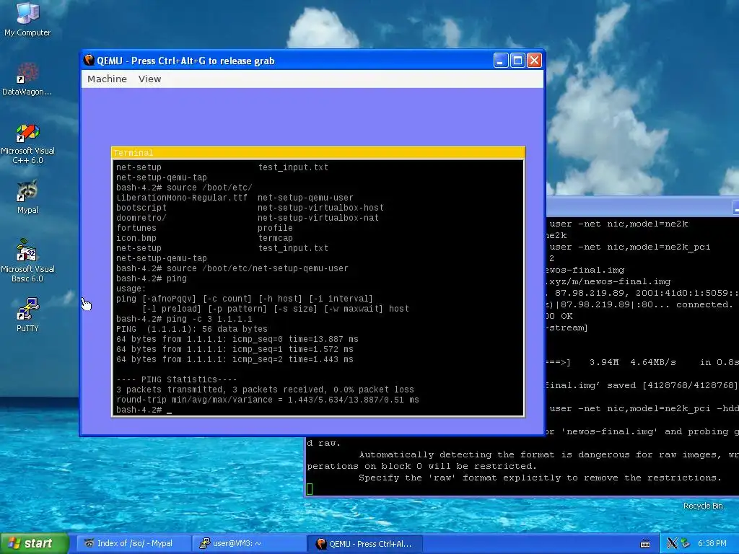Click 'Automatically detecting the format' warning in PuTTY
This screenshot has width=739, height=554.
460,454
